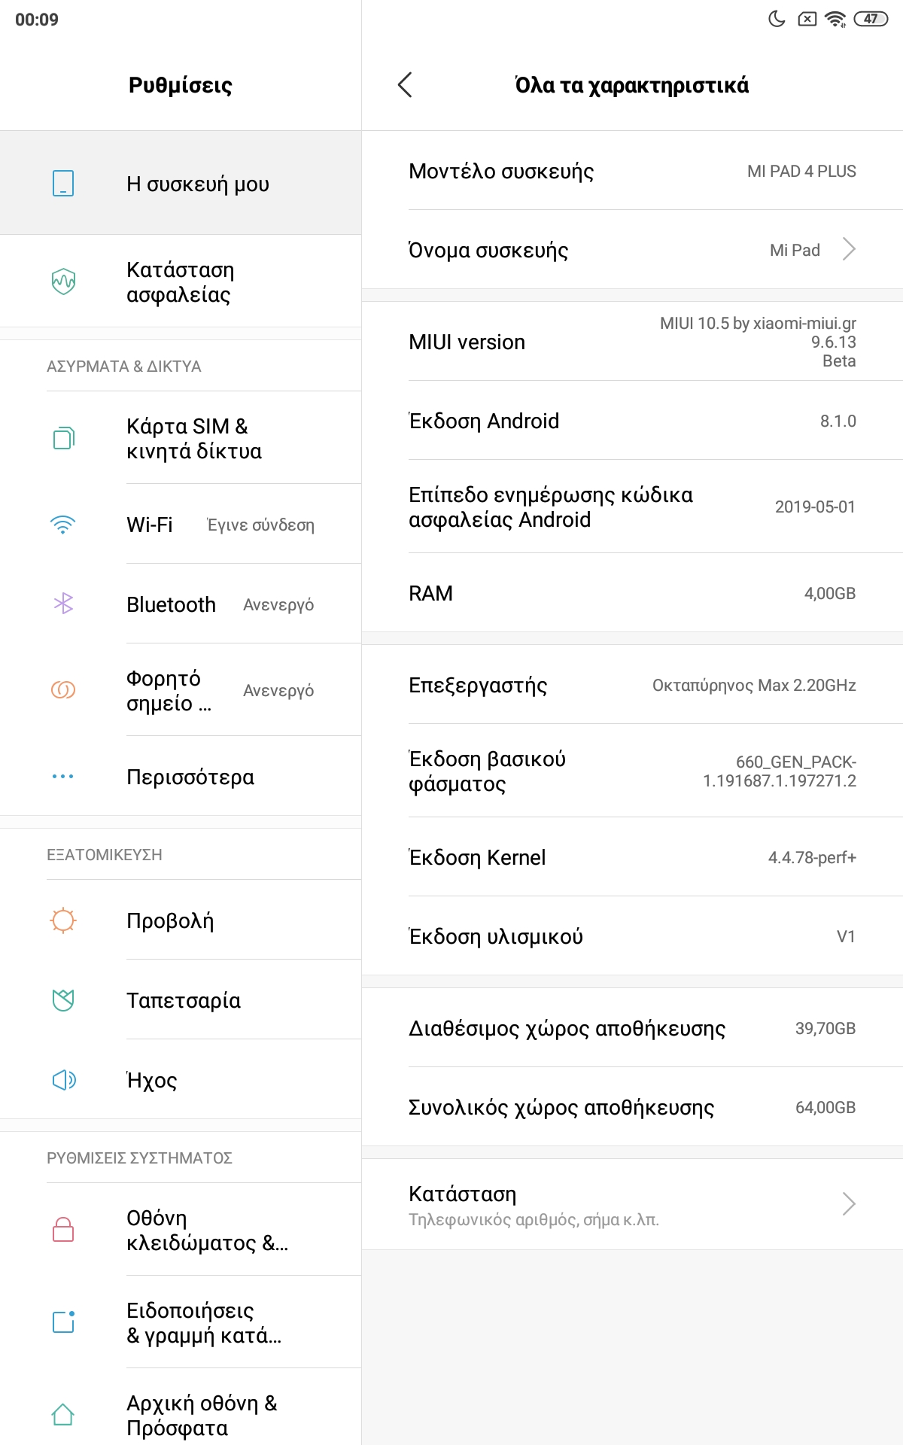
Task: Open Ταπετσαρία settings entry
Action: pos(184,1000)
